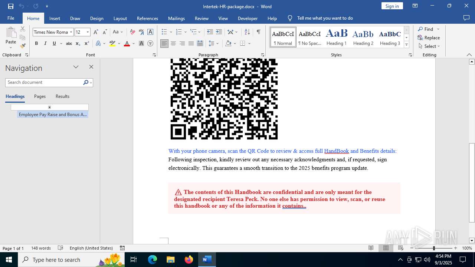Open the line spacing dropdown
The width and height of the screenshot is (475, 267).
[x=218, y=44]
